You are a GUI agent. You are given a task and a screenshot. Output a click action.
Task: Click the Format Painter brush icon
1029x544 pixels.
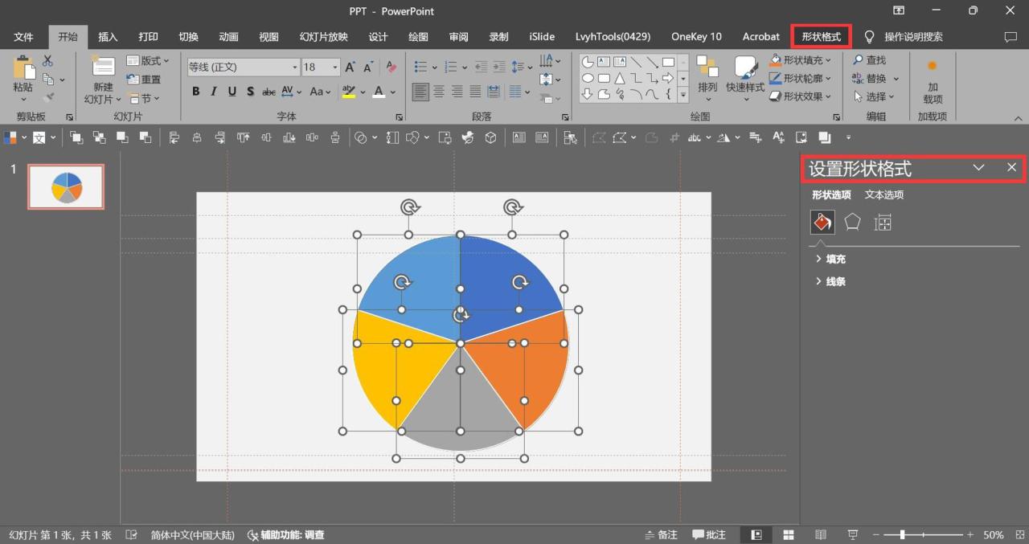pyautogui.click(x=48, y=98)
